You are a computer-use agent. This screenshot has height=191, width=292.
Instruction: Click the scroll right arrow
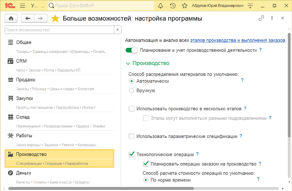pyautogui.click(x=283, y=188)
